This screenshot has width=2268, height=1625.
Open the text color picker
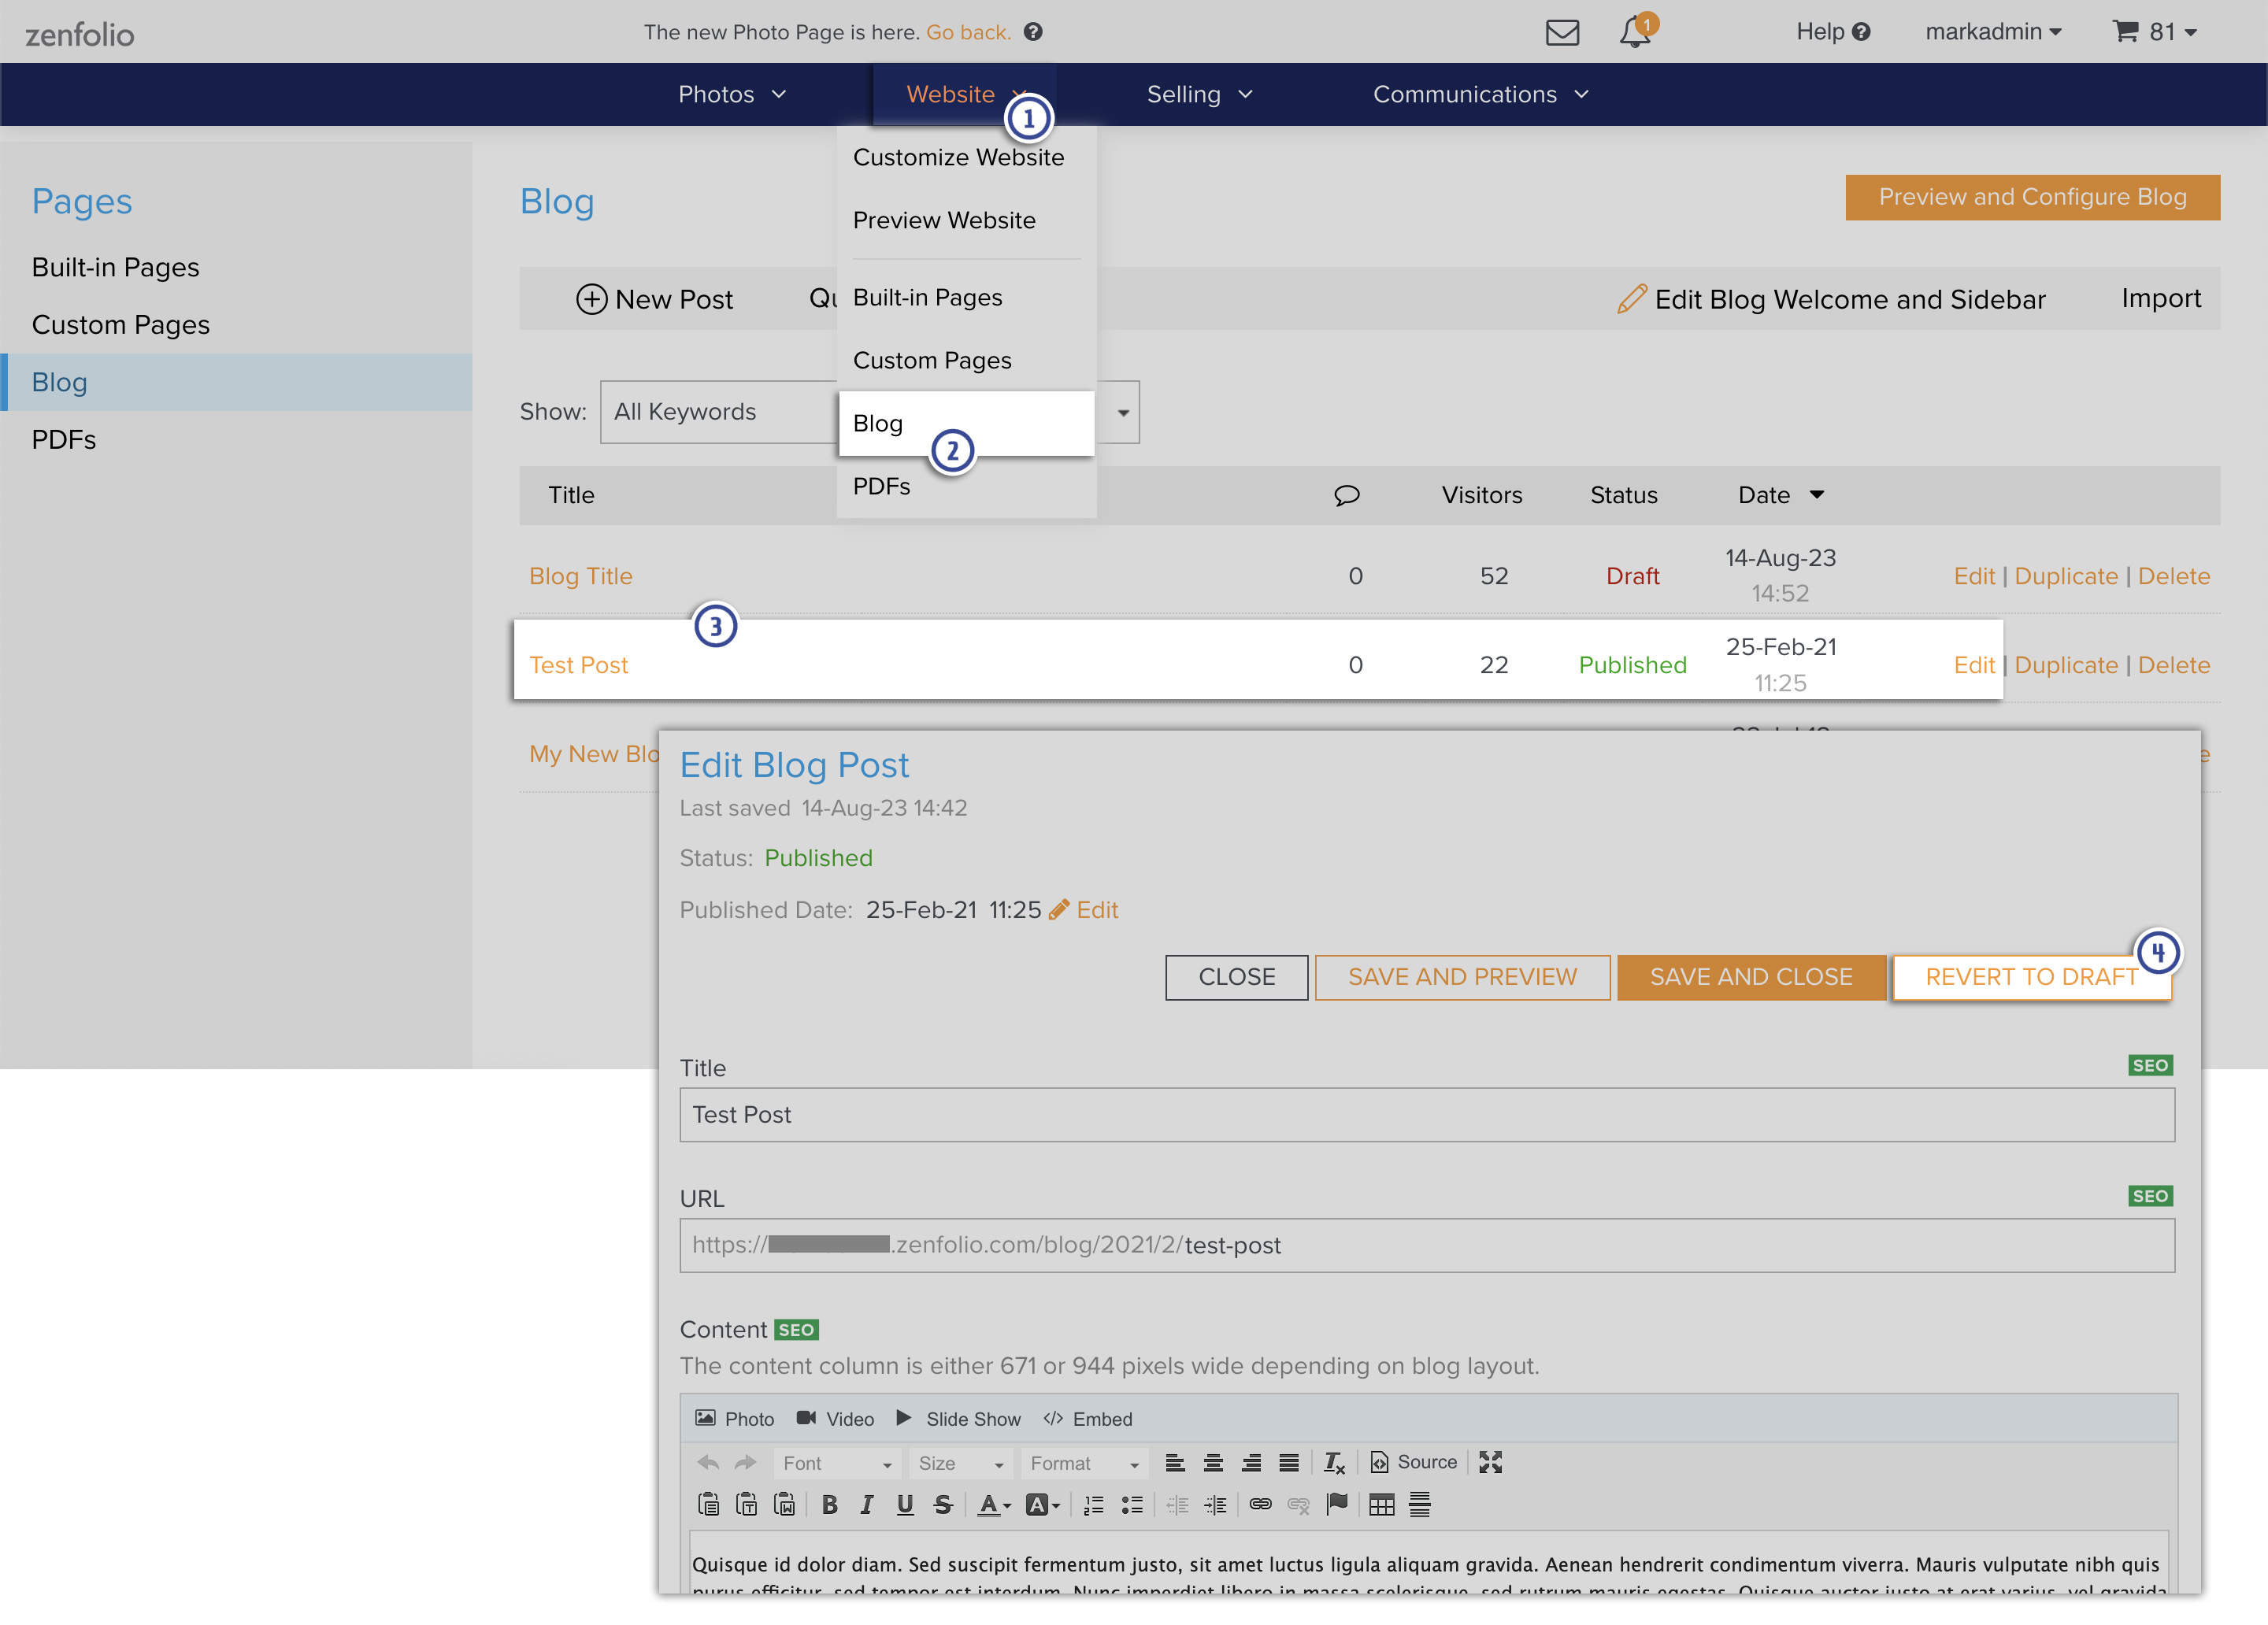(x=994, y=1504)
